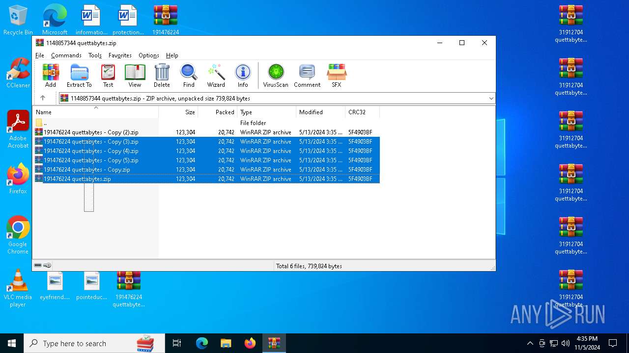
Task: Select '191476224 quettabytes - Copy (4).zip'
Action: [207, 151]
